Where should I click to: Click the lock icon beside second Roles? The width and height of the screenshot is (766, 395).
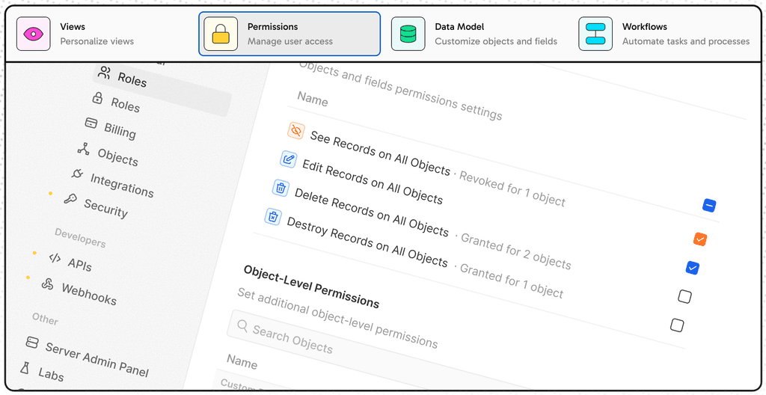97,98
